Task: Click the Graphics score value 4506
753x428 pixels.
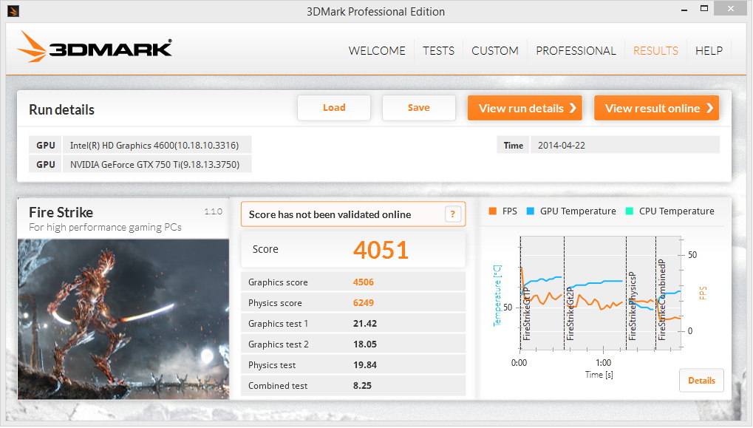Action: [363, 282]
